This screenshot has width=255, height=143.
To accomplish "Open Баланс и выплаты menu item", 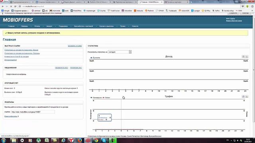I will pos(106,26).
